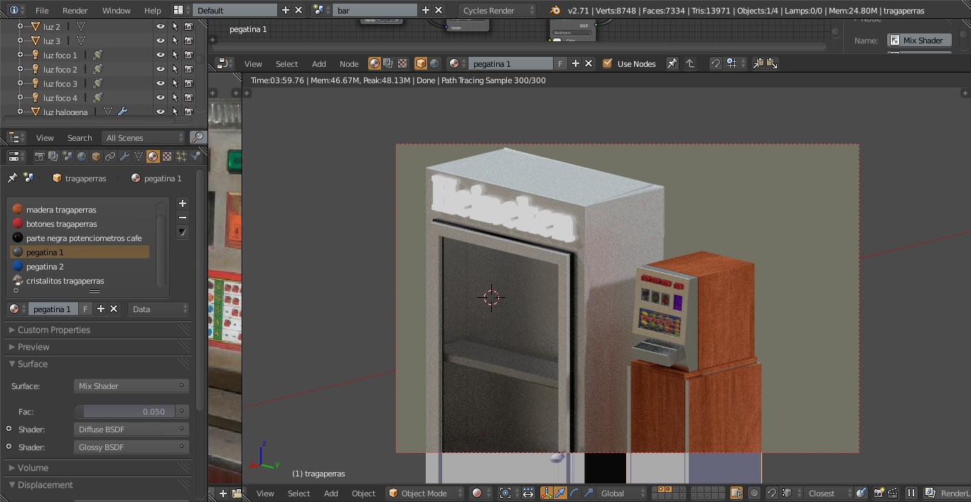Open the Help menu
The width and height of the screenshot is (971, 502).
point(152,10)
